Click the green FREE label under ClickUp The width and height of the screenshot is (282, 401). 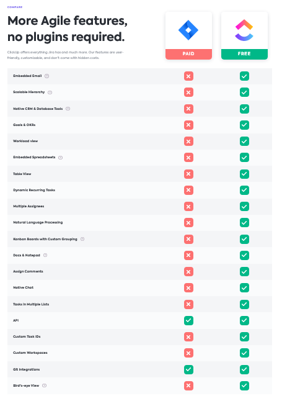click(244, 54)
